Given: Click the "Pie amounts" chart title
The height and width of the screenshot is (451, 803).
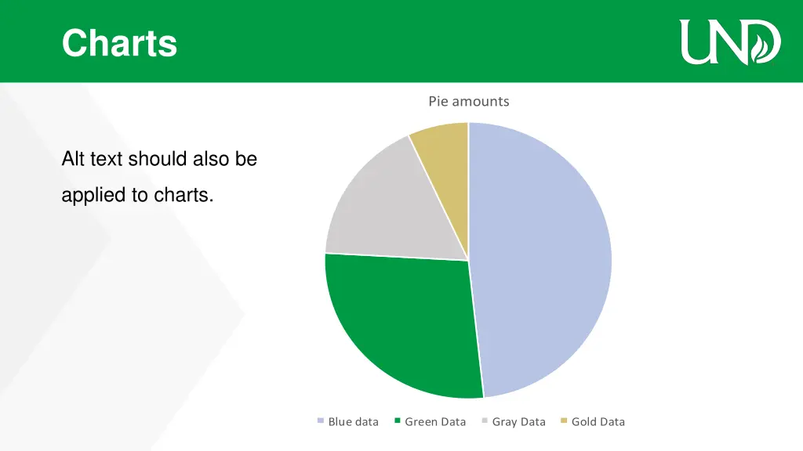Looking at the screenshot, I should (x=468, y=101).
